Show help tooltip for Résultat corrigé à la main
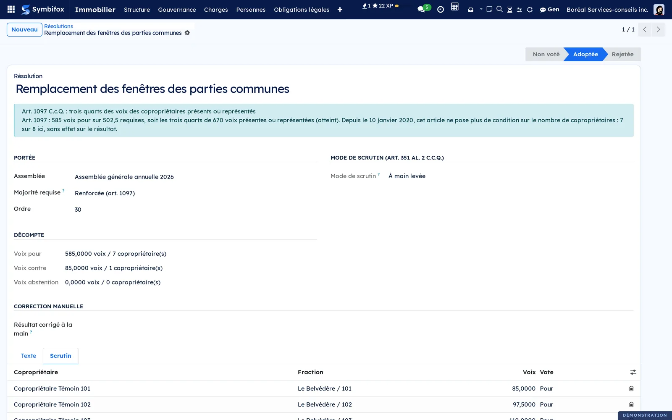 pos(31,332)
